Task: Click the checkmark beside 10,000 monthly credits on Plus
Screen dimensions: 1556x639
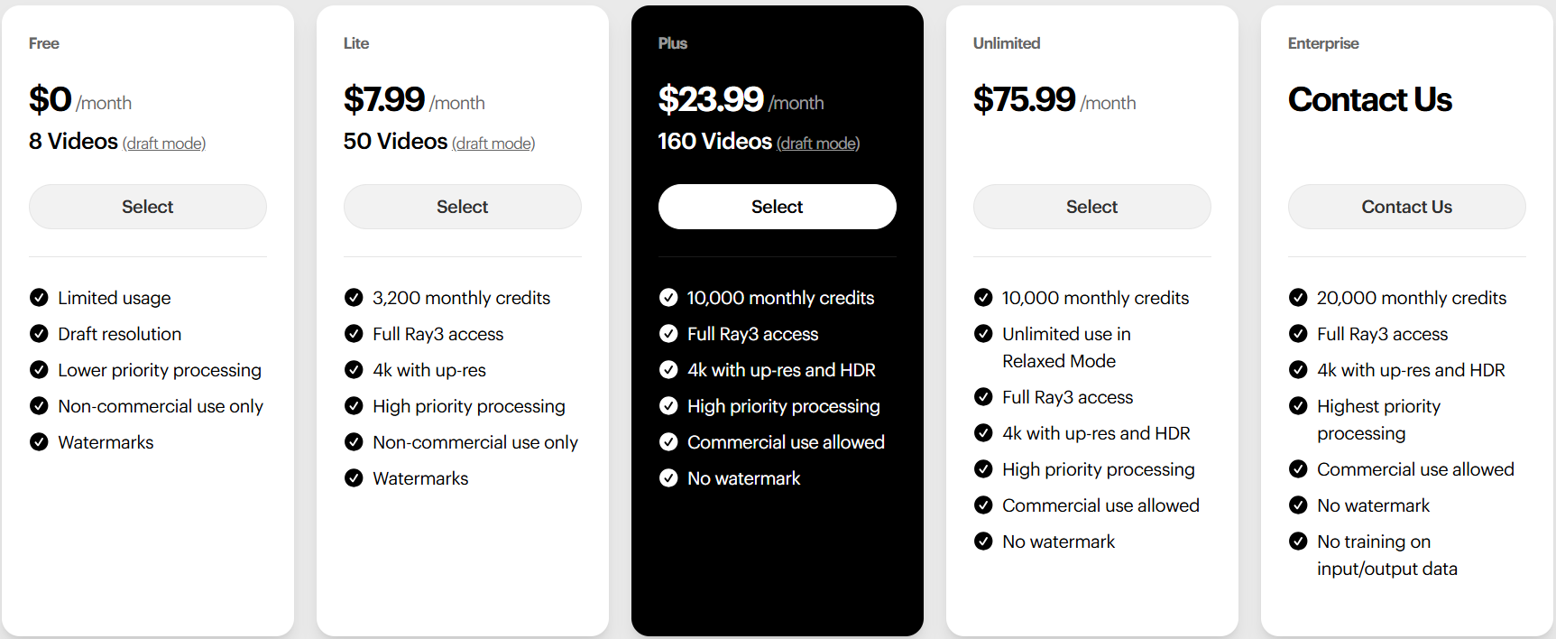Action: 668,297
